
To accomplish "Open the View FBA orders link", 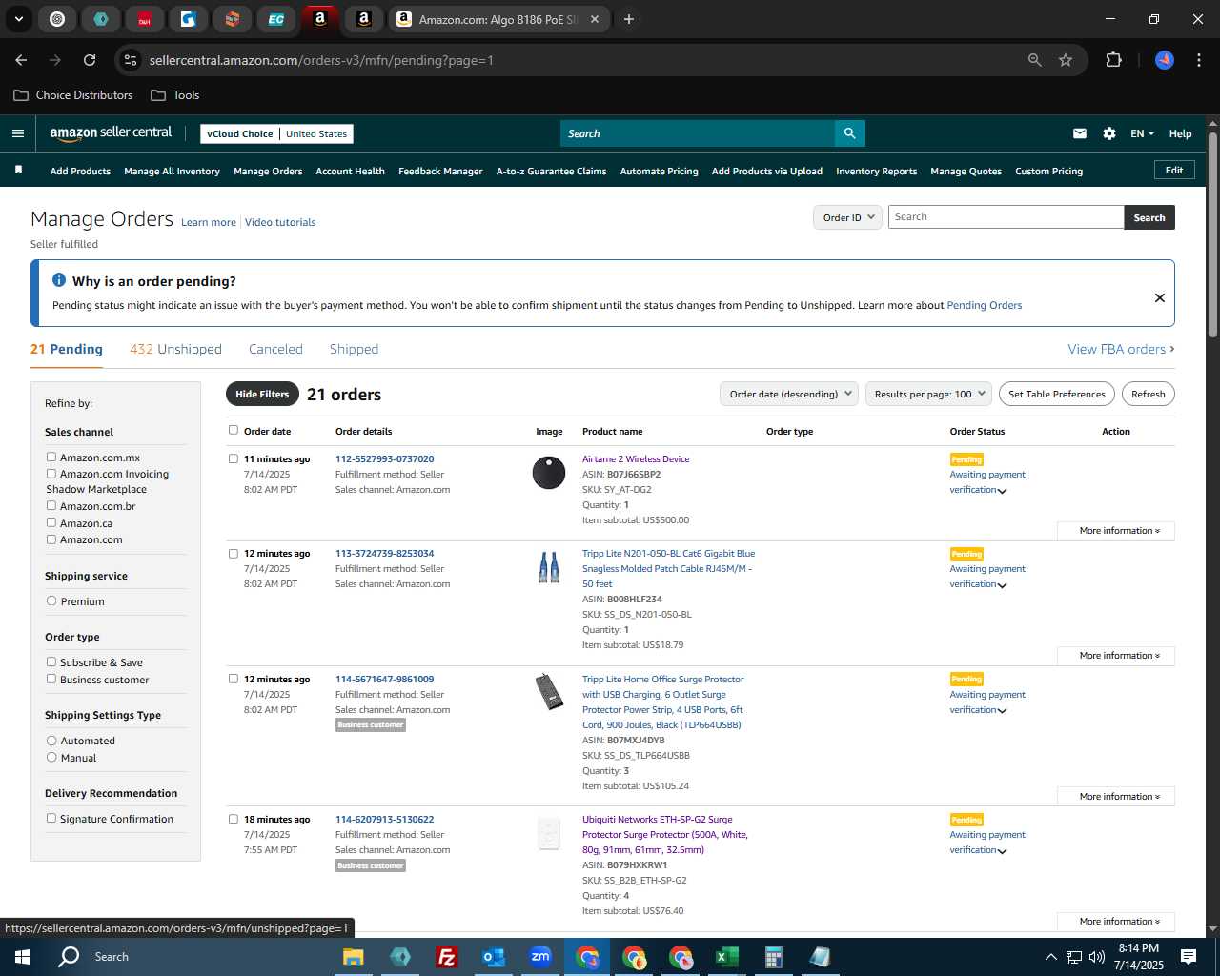I will coord(1121,349).
